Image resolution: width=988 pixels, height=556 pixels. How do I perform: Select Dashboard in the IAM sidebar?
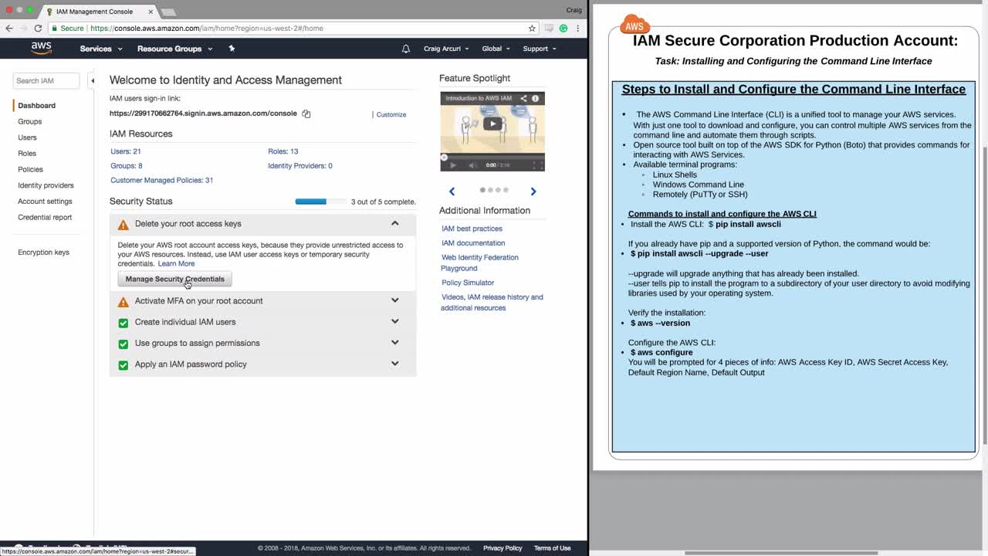(36, 106)
